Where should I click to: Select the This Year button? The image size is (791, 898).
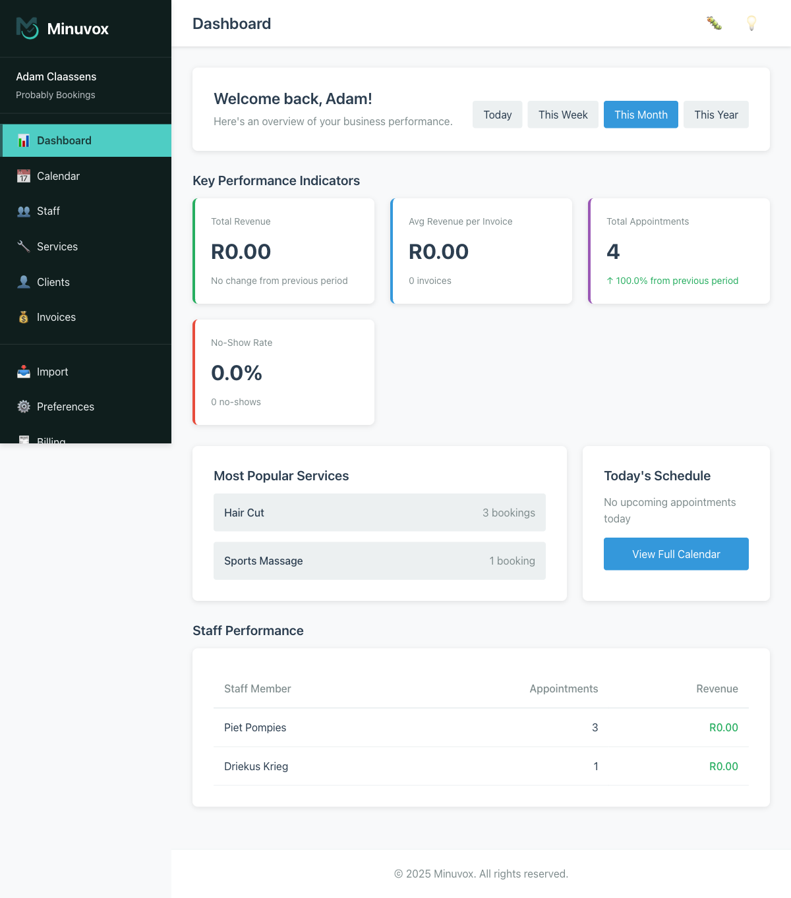coord(716,114)
